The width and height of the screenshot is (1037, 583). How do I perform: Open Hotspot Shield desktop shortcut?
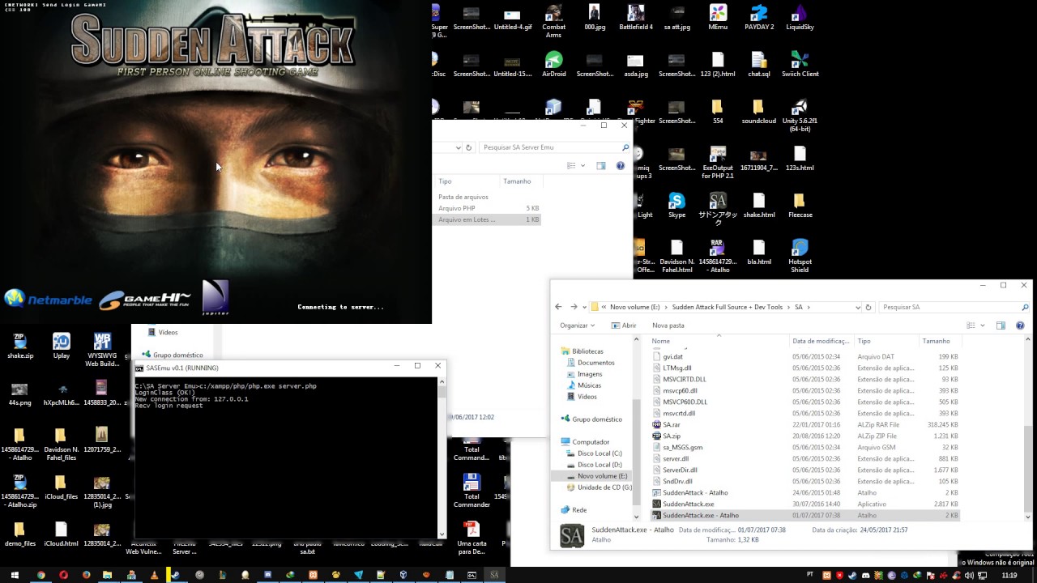pyautogui.click(x=800, y=256)
